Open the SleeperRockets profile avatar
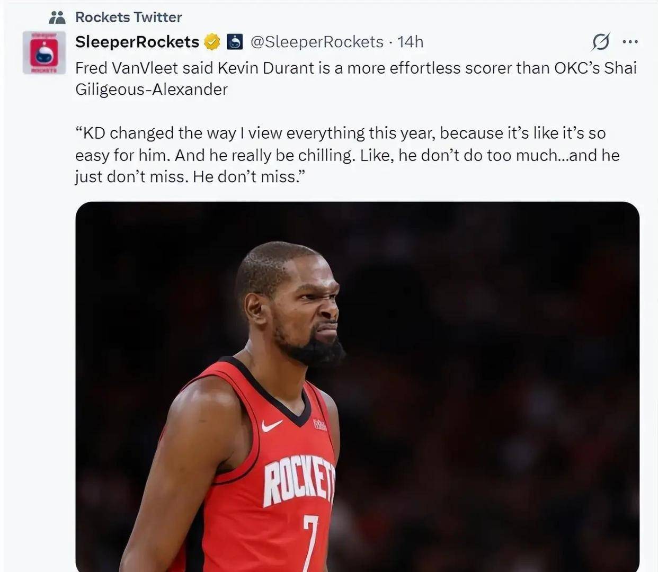The image size is (658, 572). (x=44, y=53)
